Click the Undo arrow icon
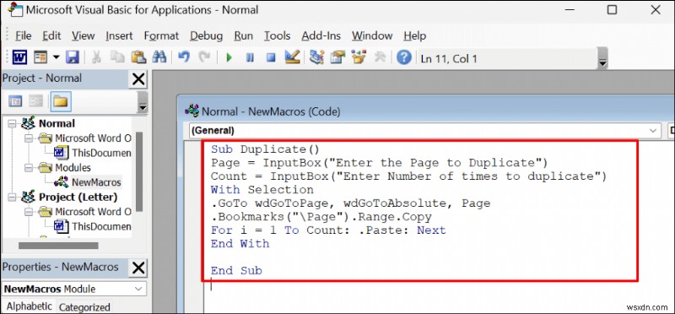 click(184, 57)
